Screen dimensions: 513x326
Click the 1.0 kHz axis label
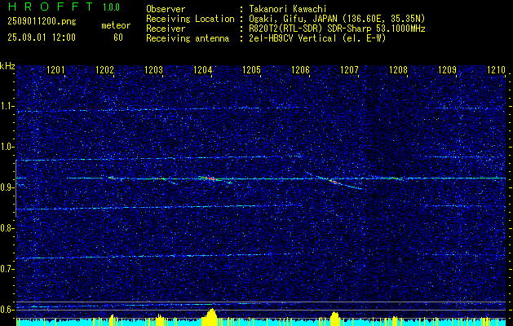[7, 147]
